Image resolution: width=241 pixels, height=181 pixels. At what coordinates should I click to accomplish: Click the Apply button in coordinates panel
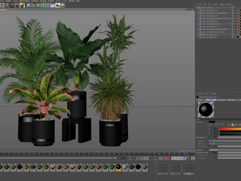[189, 173]
